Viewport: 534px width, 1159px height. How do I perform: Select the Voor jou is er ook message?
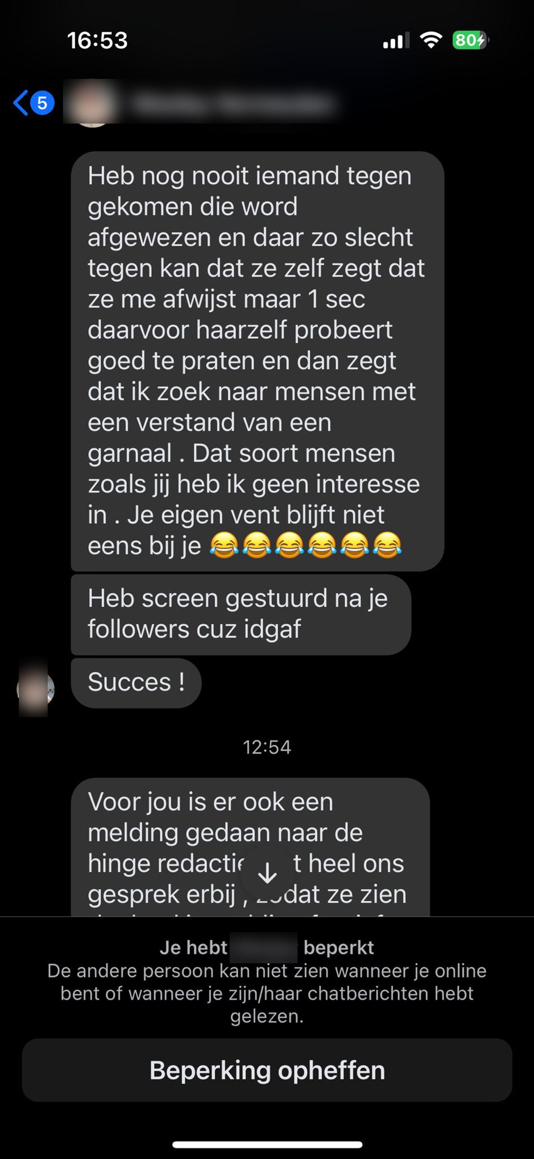(x=251, y=847)
